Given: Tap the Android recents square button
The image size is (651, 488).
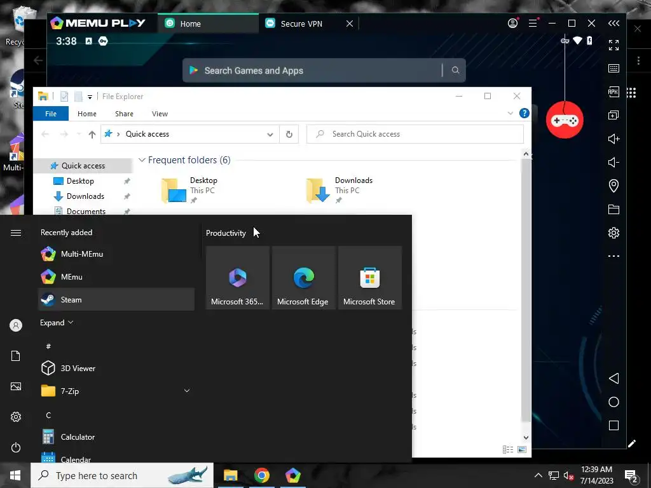Looking at the screenshot, I should point(613,425).
